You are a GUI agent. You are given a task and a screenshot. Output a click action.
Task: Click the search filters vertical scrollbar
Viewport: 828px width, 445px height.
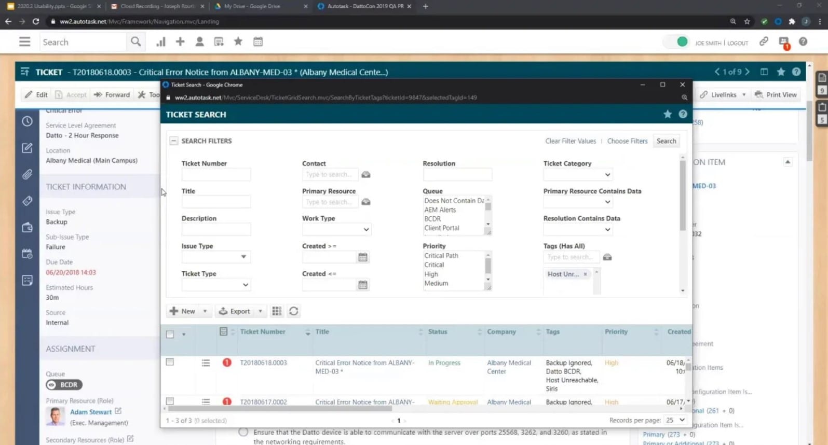coord(683,195)
